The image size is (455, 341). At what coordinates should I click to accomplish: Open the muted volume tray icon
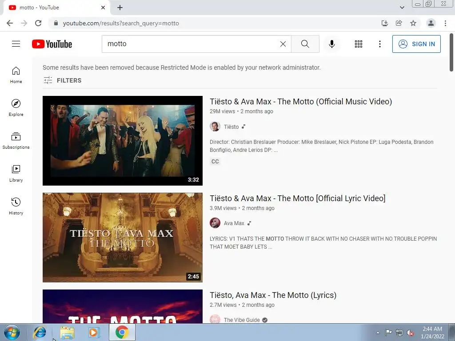410,333
